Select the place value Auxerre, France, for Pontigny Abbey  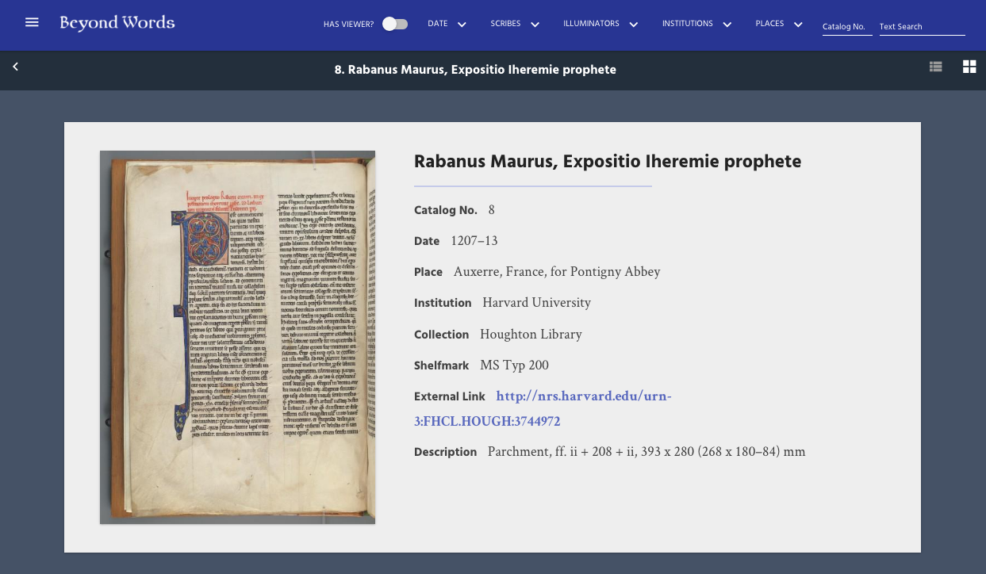coord(557,271)
